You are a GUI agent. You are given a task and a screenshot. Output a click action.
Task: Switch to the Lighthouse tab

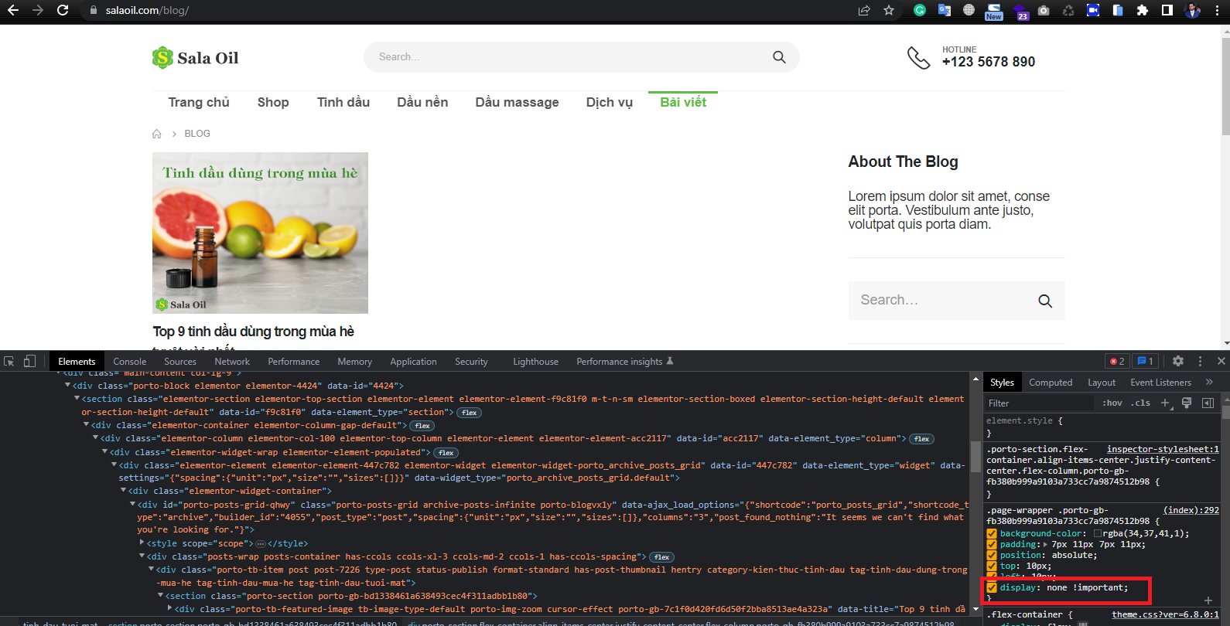click(535, 362)
